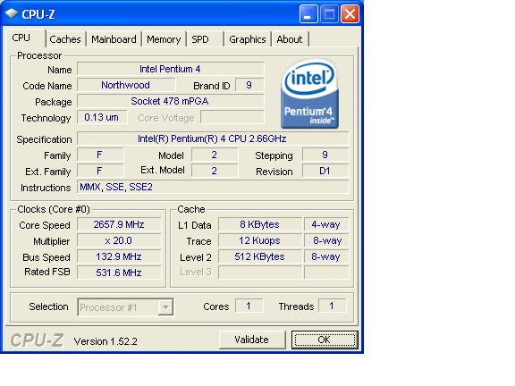Click the Intel Pentium 4 inside logo
This screenshot has width=515, height=386.
pyautogui.click(x=309, y=94)
